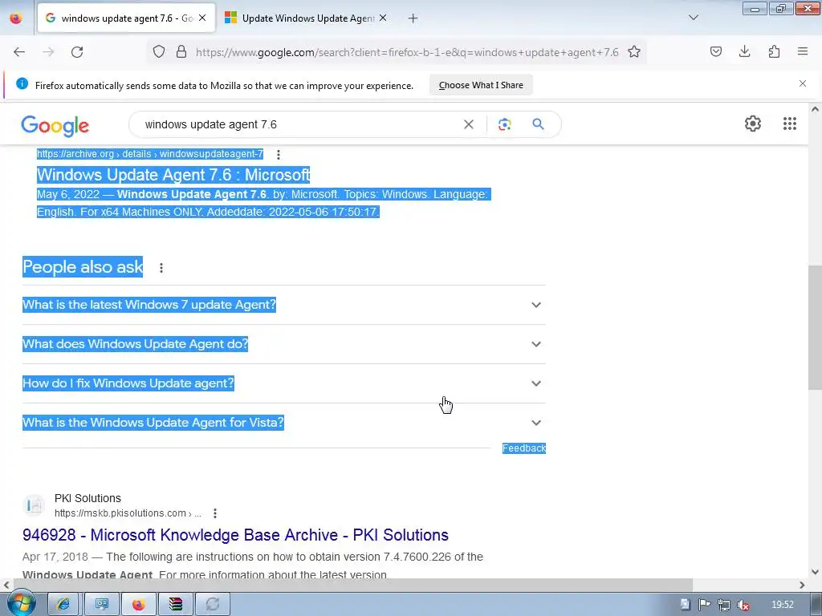Viewport: 822px width, 616px height.
Task: Click the PKI Solutions site favicon
Action: pyautogui.click(x=34, y=505)
